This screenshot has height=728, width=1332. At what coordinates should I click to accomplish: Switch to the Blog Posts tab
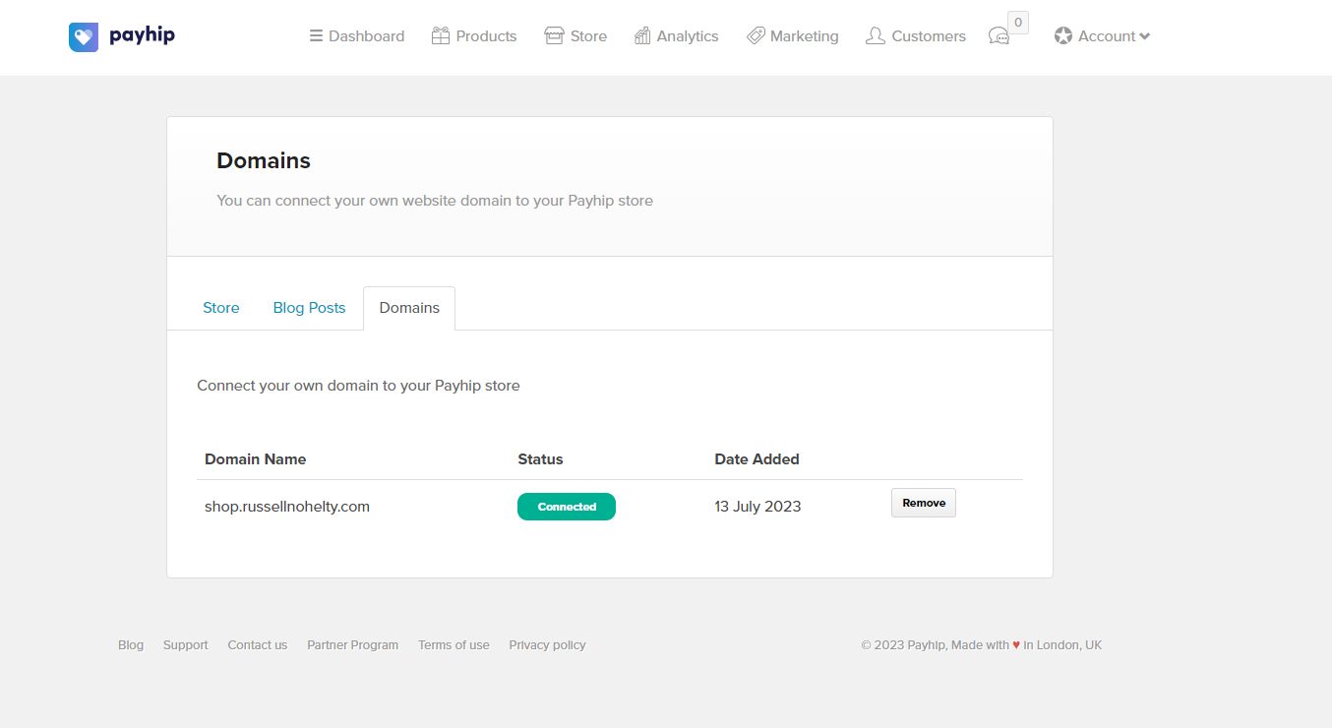point(309,308)
